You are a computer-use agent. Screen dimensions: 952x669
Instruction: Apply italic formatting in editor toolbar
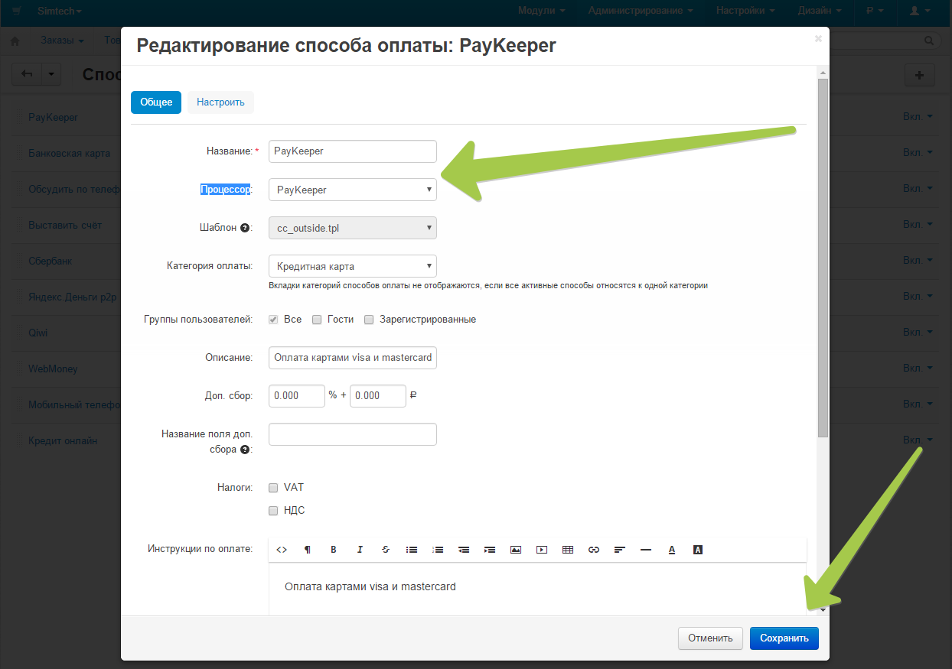tap(360, 550)
